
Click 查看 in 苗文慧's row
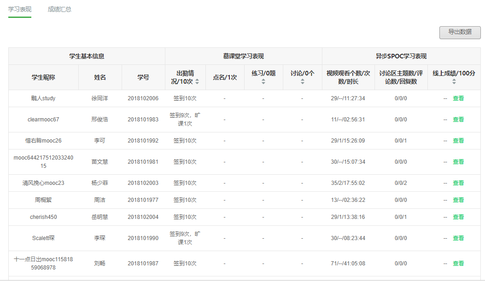(458, 162)
